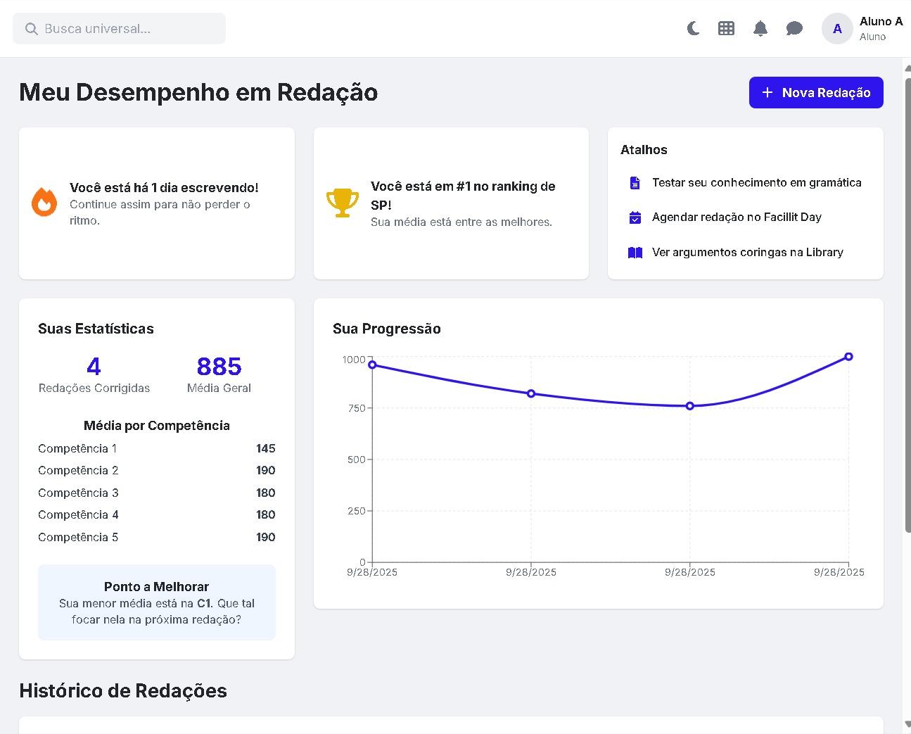
Task: Click the document icon beside grammar test
Action: 635,183
